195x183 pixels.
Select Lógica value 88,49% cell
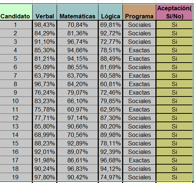point(110,59)
